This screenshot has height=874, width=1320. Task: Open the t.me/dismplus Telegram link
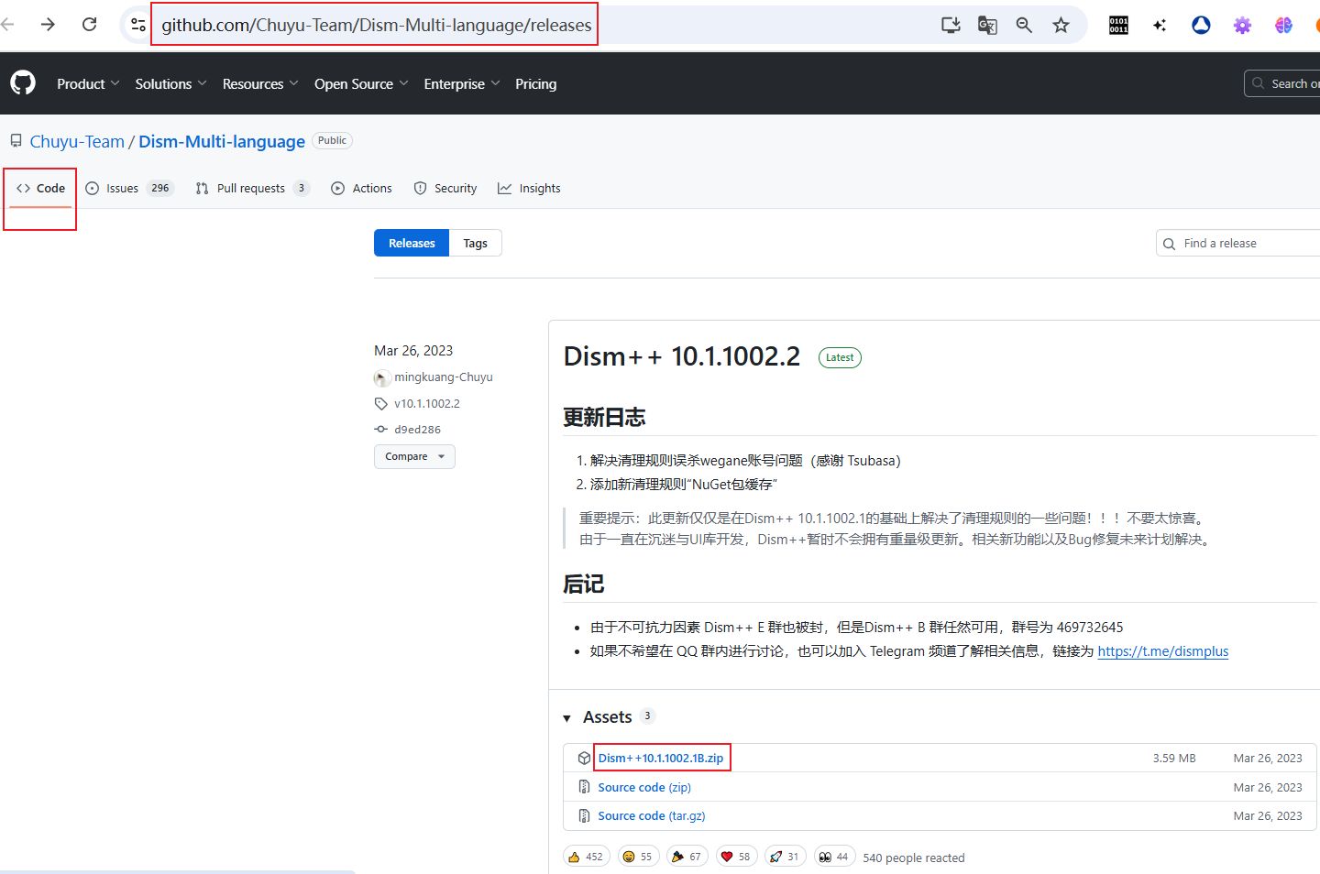[1162, 651]
